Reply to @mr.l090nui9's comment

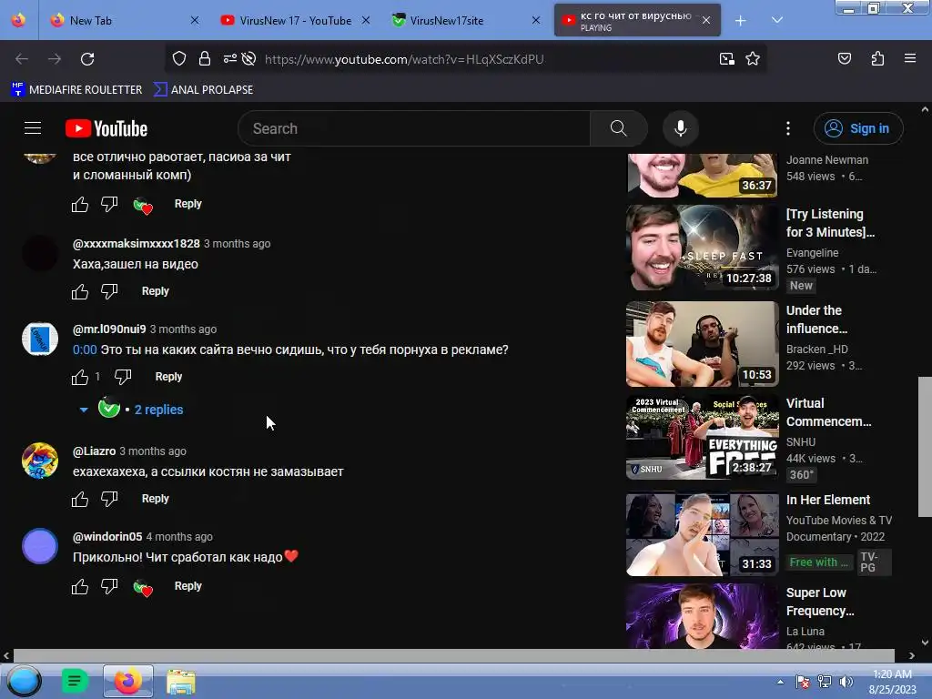point(168,377)
